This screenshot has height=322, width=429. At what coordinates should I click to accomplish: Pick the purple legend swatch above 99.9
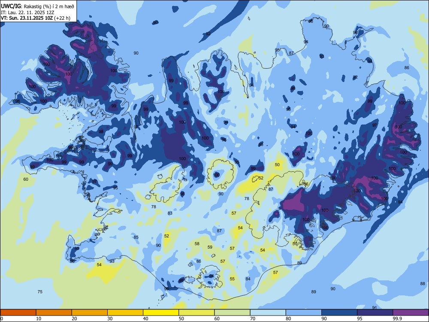tap(411, 313)
